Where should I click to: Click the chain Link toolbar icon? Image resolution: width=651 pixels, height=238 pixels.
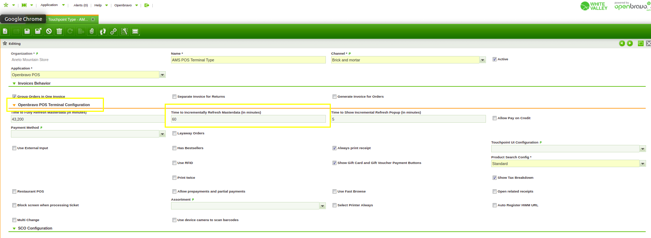113,31
